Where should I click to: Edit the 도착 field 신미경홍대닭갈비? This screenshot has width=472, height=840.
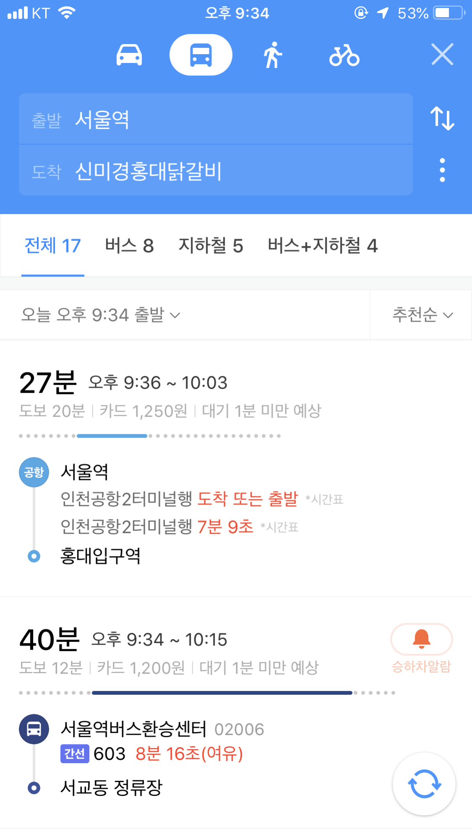[x=216, y=171]
